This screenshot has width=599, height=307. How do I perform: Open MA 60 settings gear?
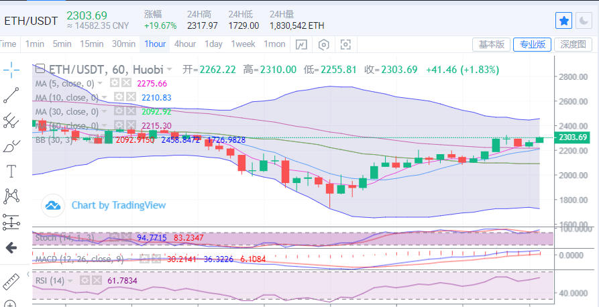[x=119, y=125]
